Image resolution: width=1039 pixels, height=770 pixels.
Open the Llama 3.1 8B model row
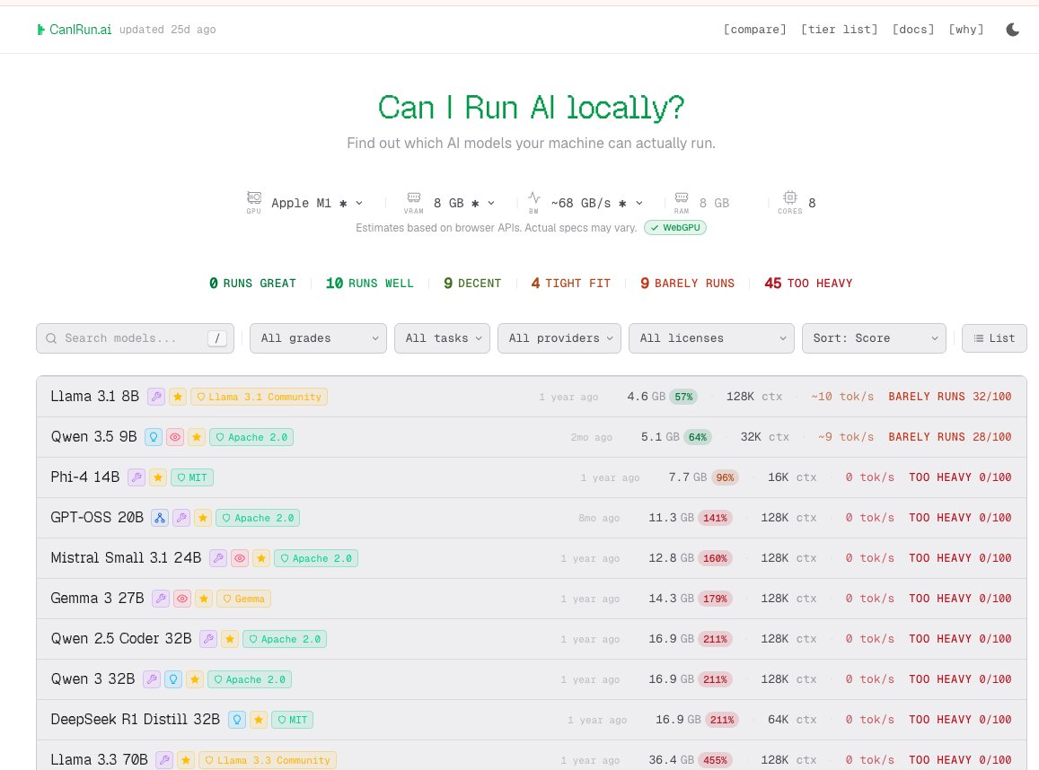click(x=532, y=397)
